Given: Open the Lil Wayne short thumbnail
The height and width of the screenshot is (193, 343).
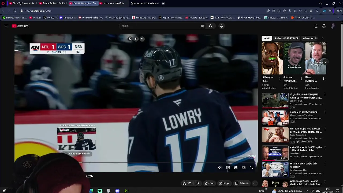Looking at the screenshot, I should pyautogui.click(x=272, y=58).
